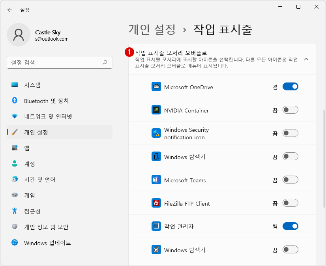Click the search magnifier icon

click(105, 62)
